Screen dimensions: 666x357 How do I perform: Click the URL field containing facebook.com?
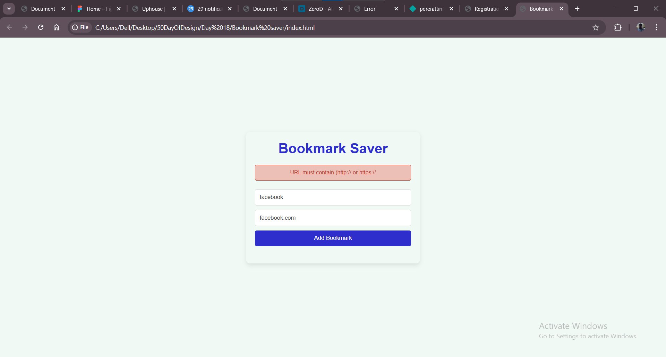333,218
